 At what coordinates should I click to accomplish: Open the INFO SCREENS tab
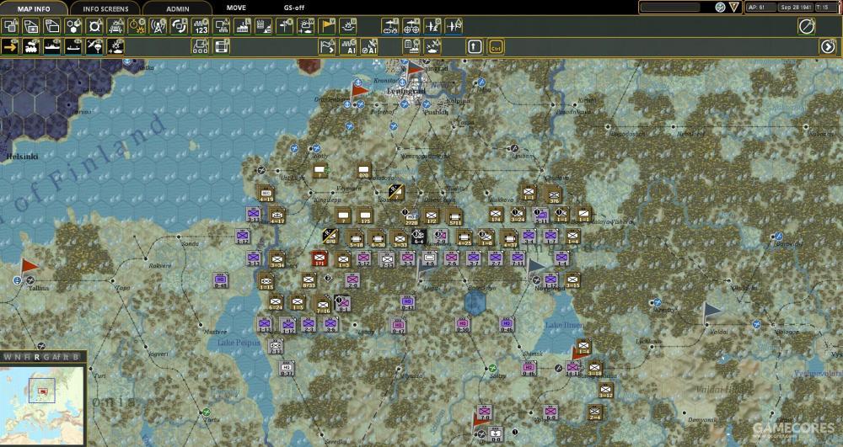(105, 8)
